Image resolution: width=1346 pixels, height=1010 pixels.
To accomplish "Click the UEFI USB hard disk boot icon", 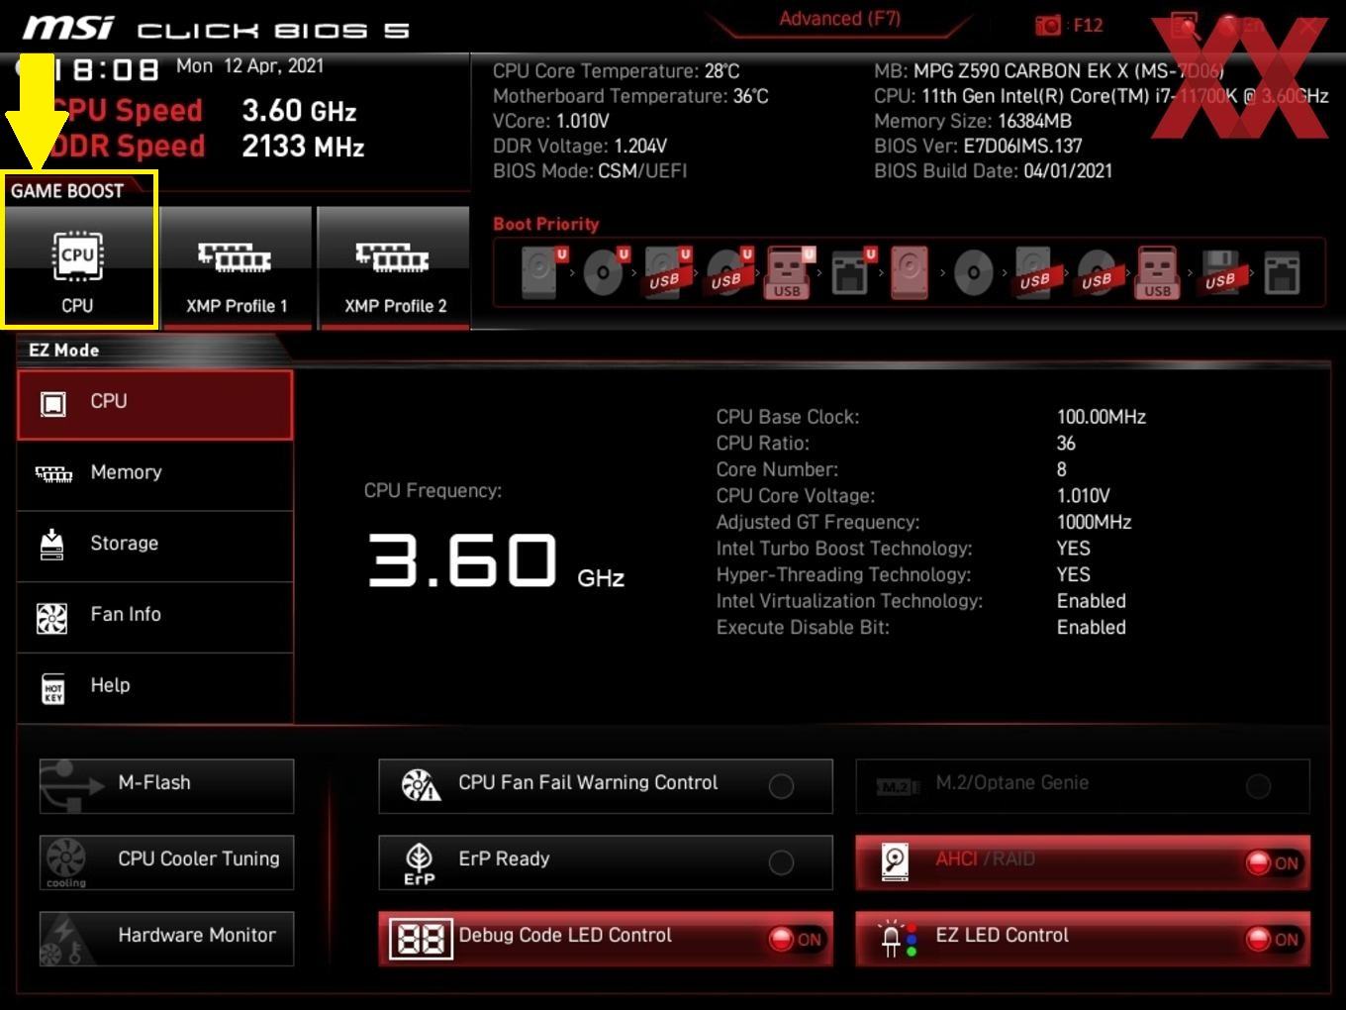I will (x=666, y=272).
